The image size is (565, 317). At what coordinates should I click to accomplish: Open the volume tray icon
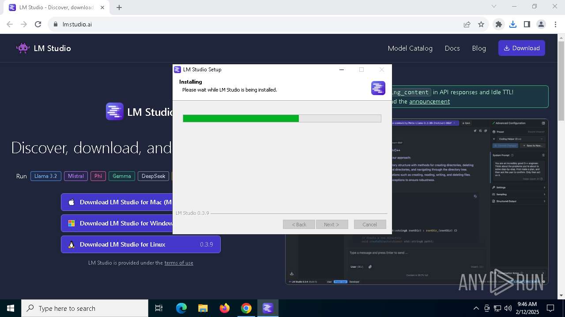(508, 308)
